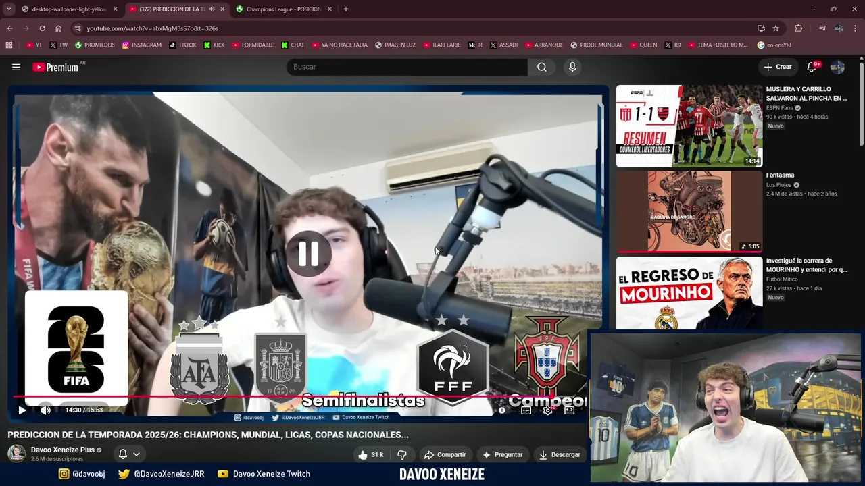
Task: Toggle the autoplay switch in the player
Action: coord(502,410)
